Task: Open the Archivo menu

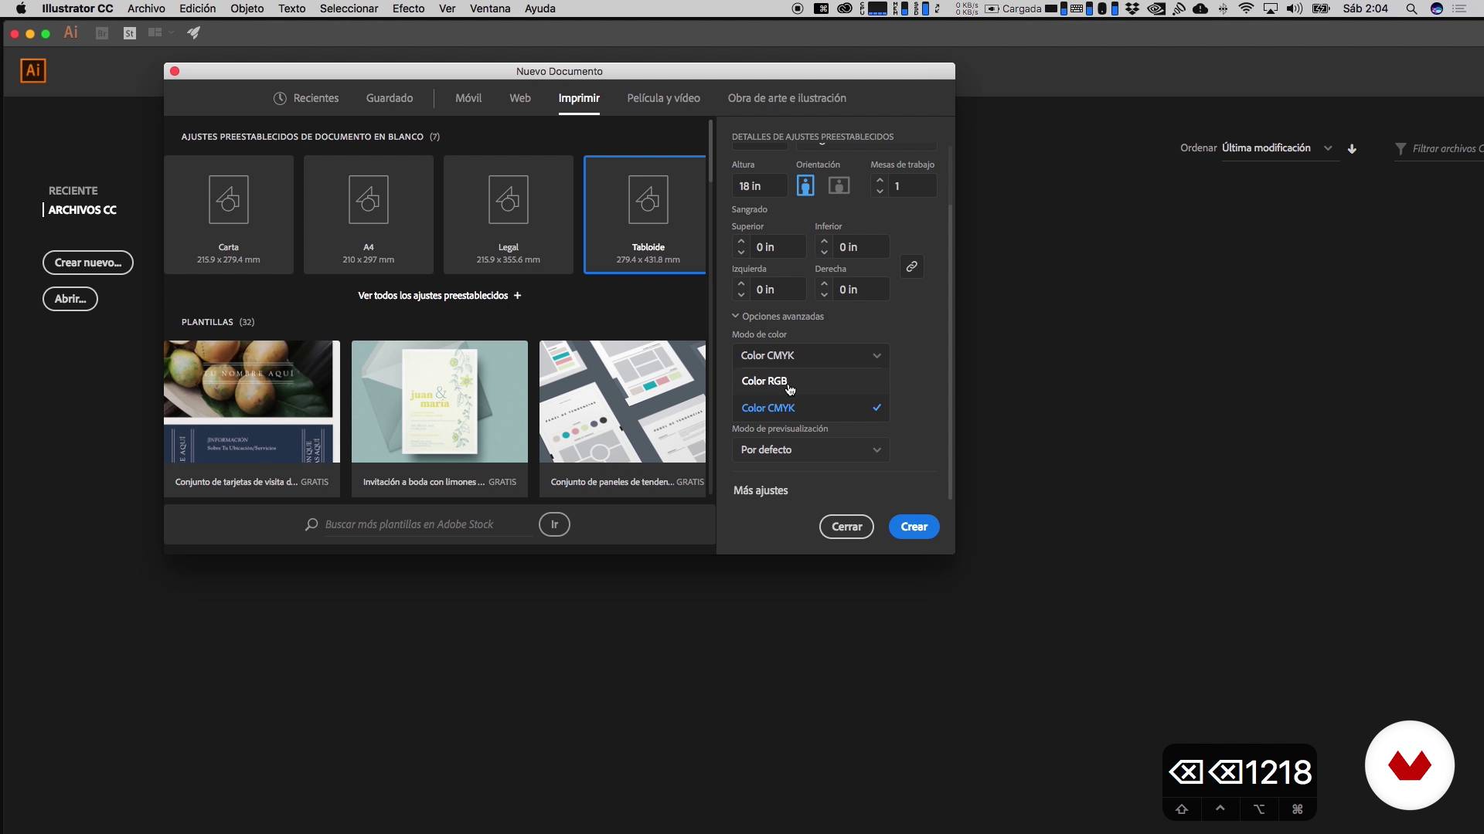Action: click(146, 8)
